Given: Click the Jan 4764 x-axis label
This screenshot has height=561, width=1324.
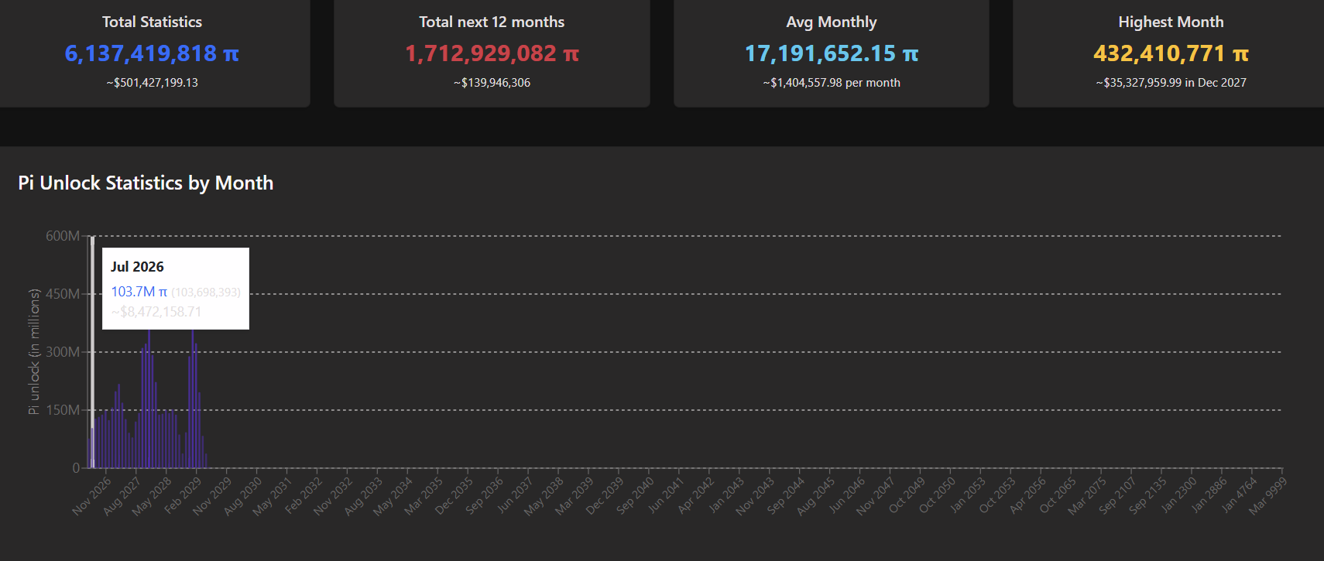Looking at the screenshot, I should (1240, 496).
